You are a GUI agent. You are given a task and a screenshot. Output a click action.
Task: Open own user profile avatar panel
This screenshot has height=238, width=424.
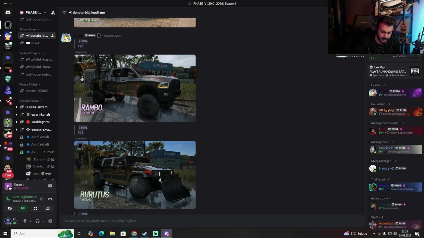tap(12, 221)
